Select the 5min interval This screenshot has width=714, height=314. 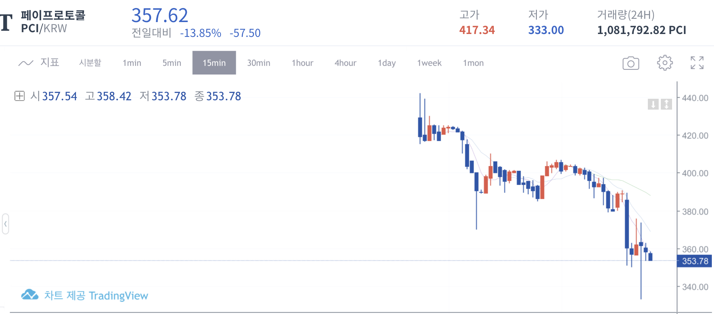[172, 63]
